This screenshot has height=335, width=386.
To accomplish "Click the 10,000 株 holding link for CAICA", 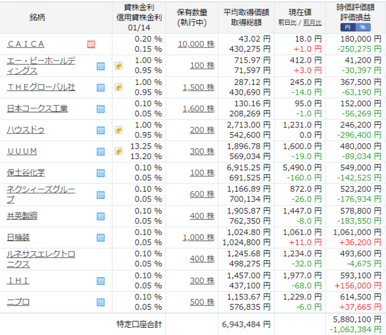I will click(x=196, y=44).
